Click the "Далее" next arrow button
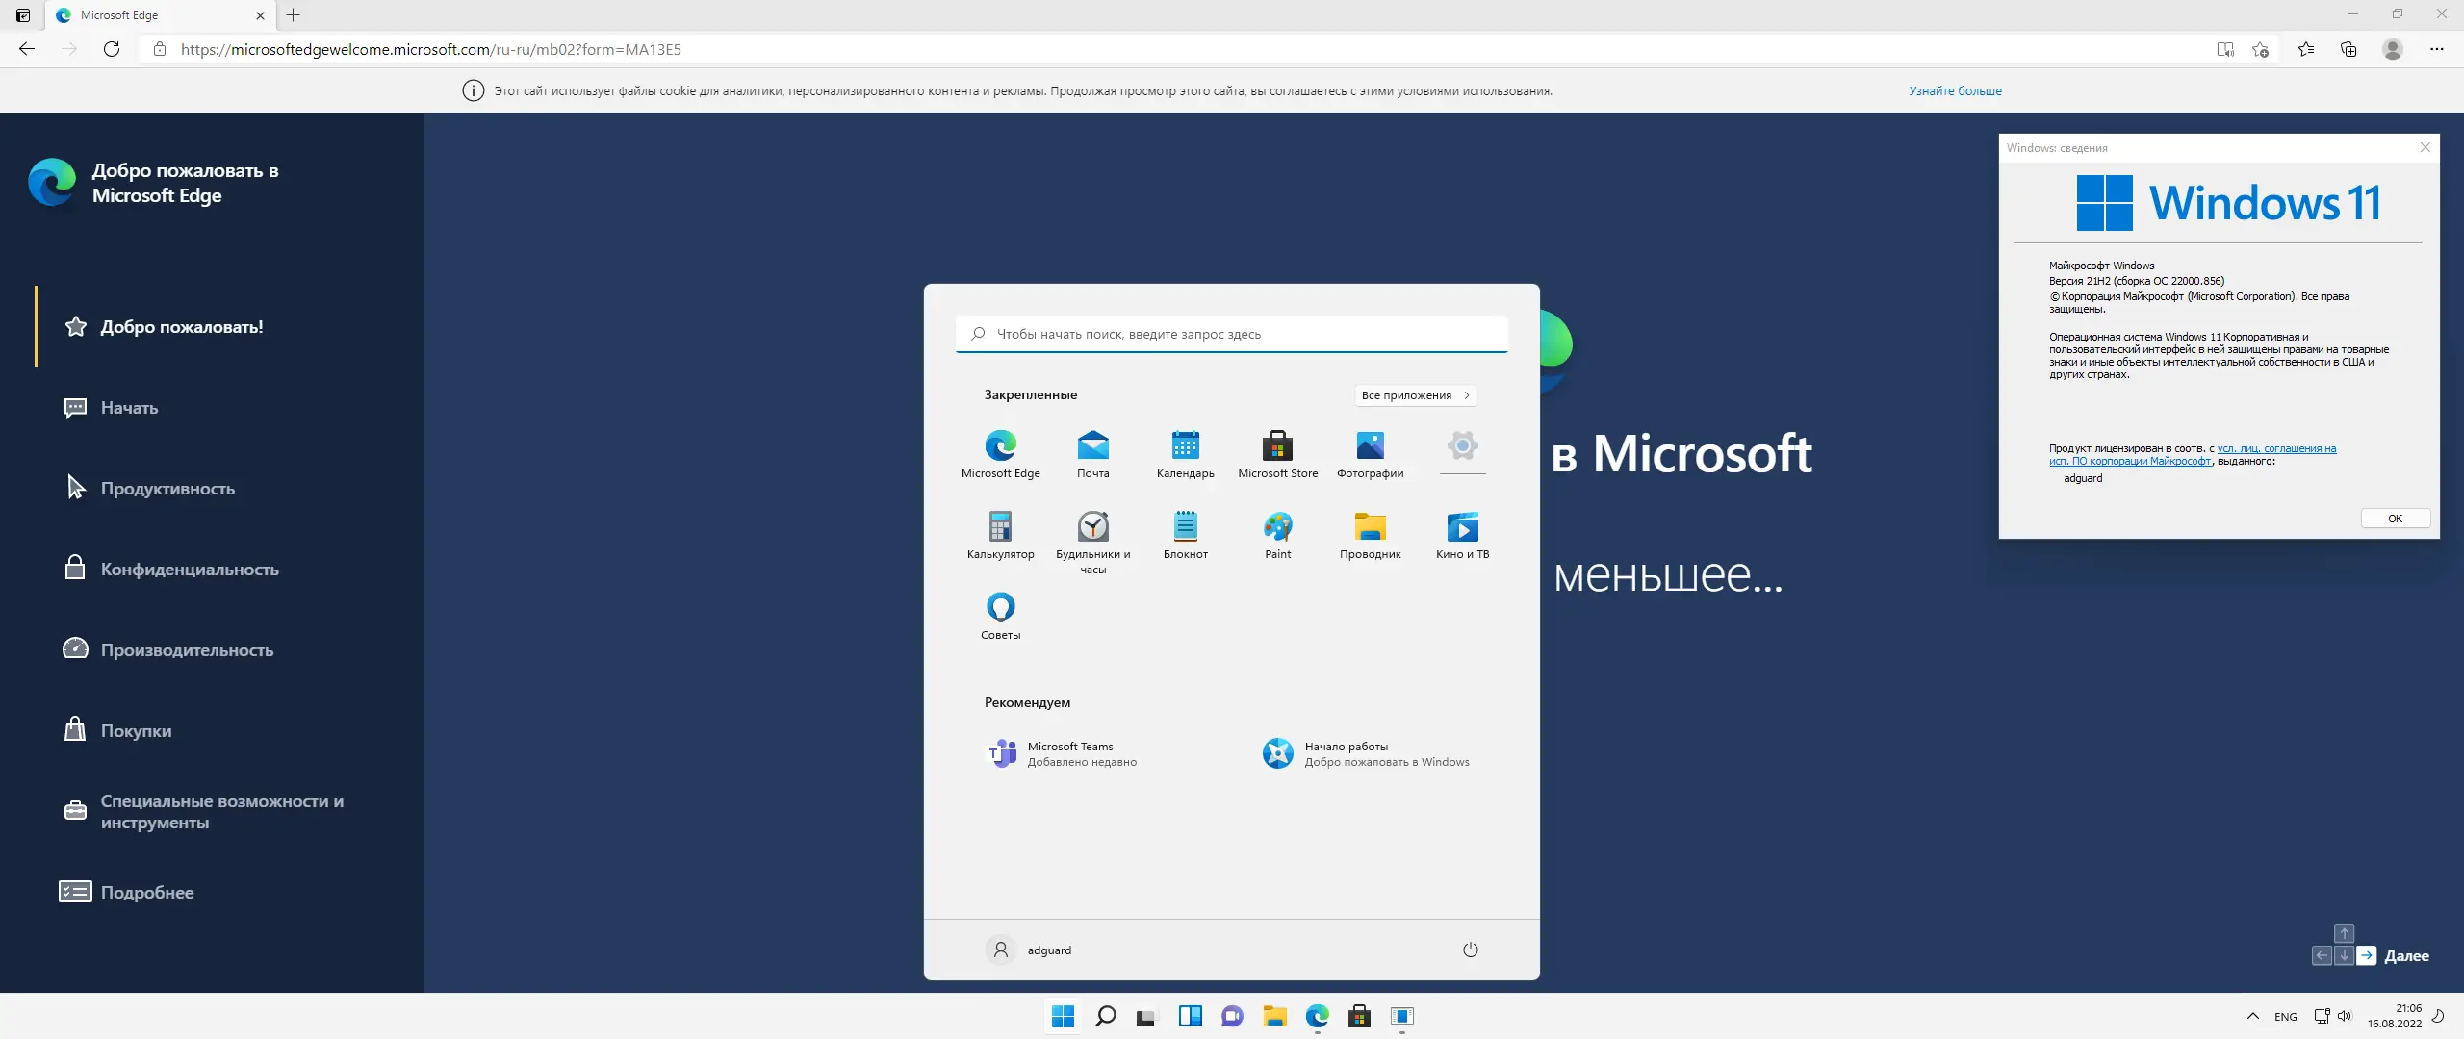The image size is (2464, 1039). (x=2367, y=955)
